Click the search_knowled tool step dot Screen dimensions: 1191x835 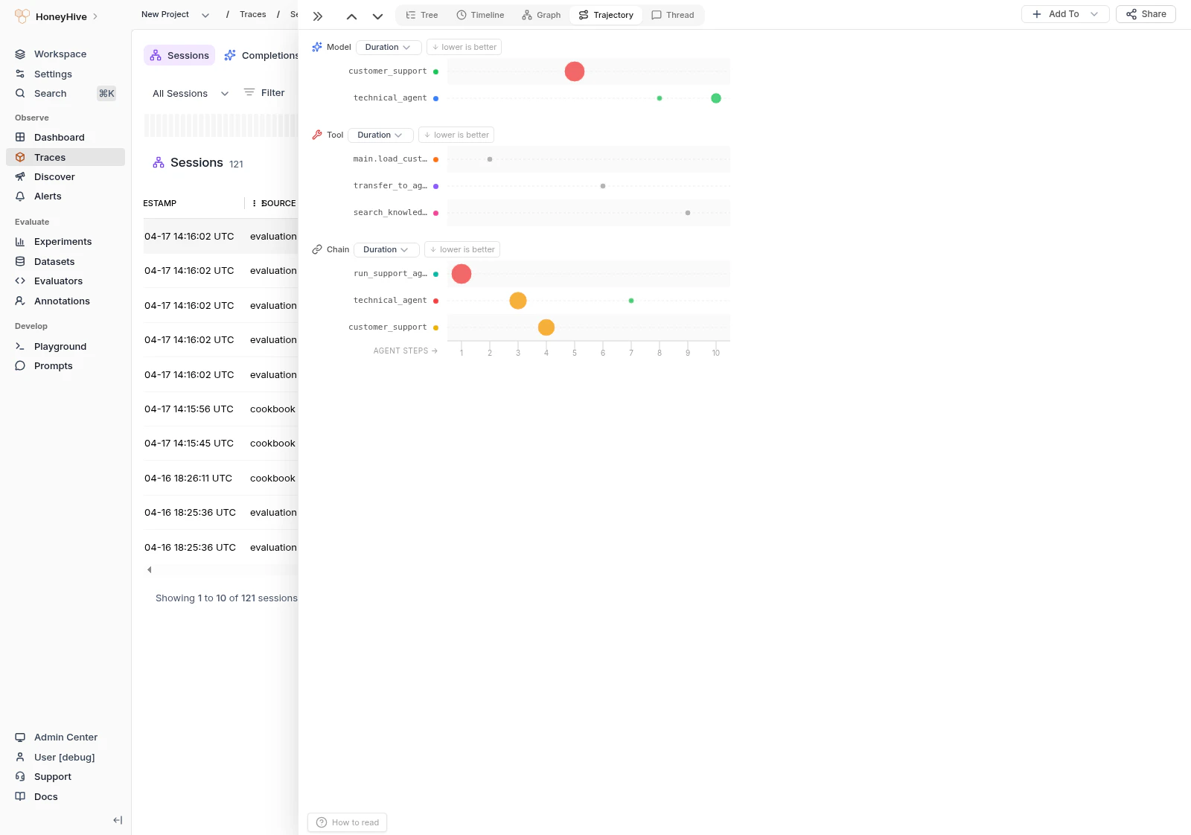coord(688,213)
